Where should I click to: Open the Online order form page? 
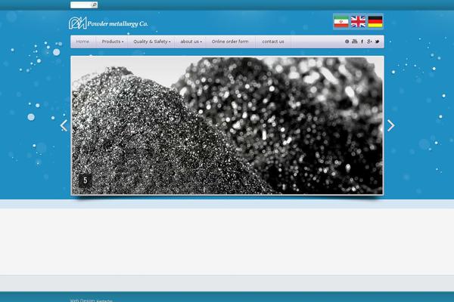point(229,42)
